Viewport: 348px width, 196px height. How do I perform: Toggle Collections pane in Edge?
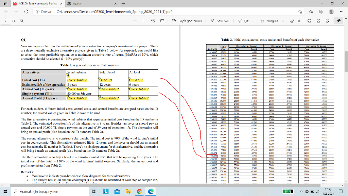321,11
